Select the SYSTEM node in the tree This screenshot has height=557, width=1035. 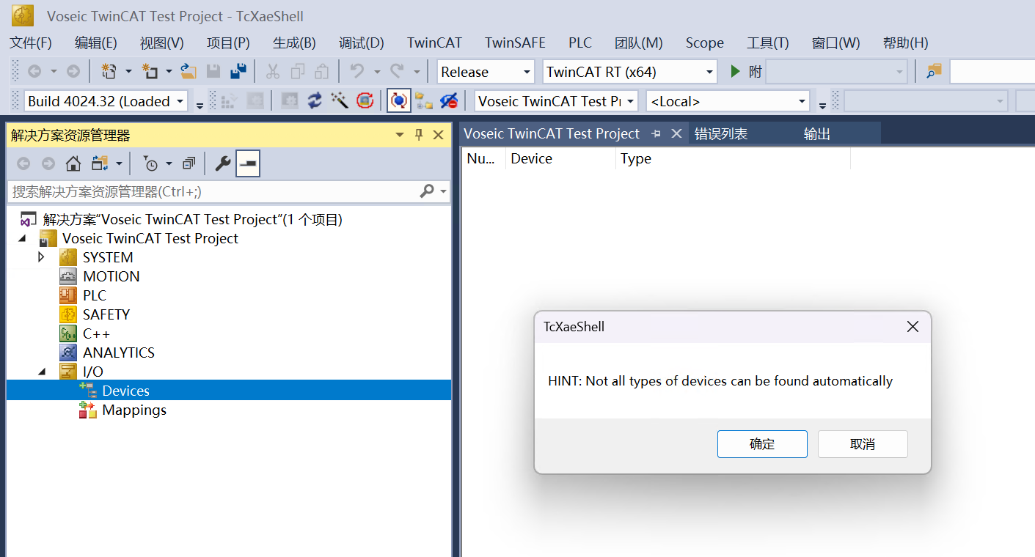click(108, 257)
